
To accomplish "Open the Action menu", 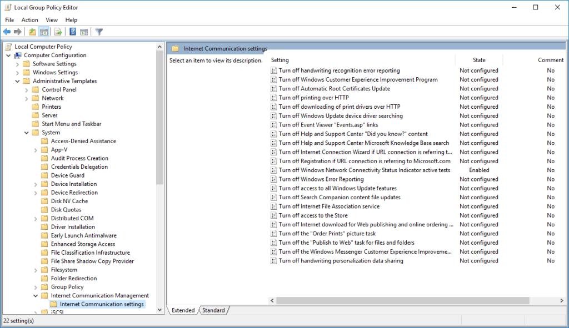I will point(29,19).
